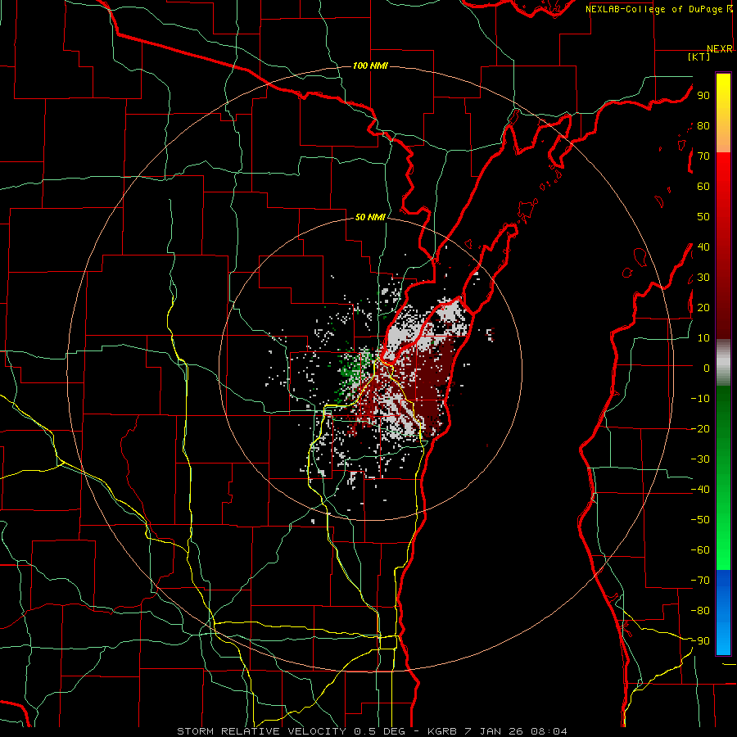Click the 70 value on velocity scale
This screenshot has width=737, height=737.
[703, 156]
